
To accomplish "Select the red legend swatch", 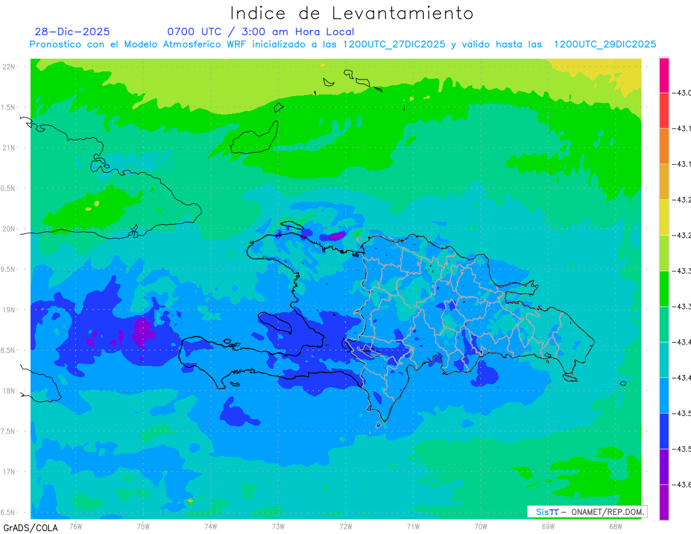I will tap(664, 111).
